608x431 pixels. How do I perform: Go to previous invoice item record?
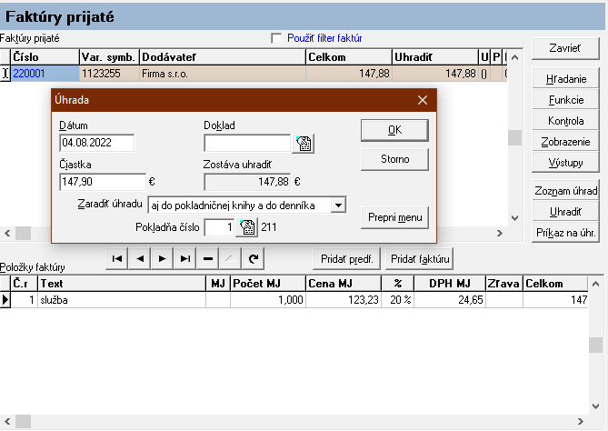pyautogui.click(x=140, y=259)
